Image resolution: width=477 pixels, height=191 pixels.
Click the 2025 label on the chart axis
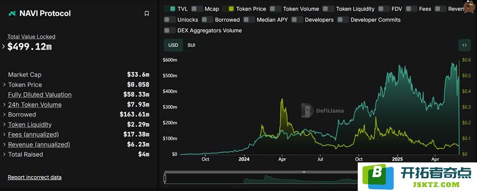398,159
